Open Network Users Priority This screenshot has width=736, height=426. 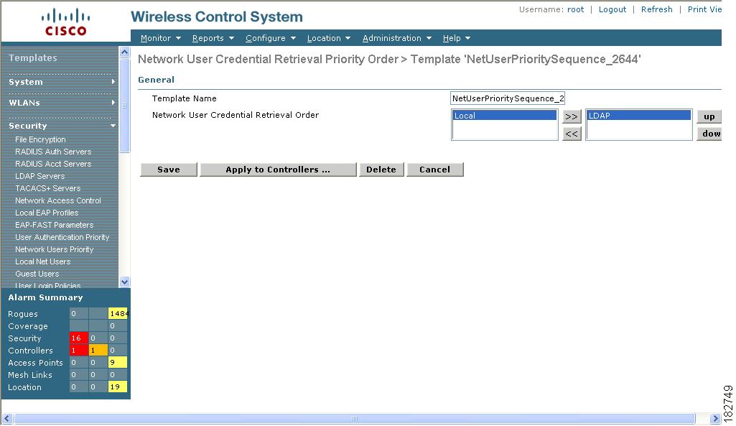54,249
